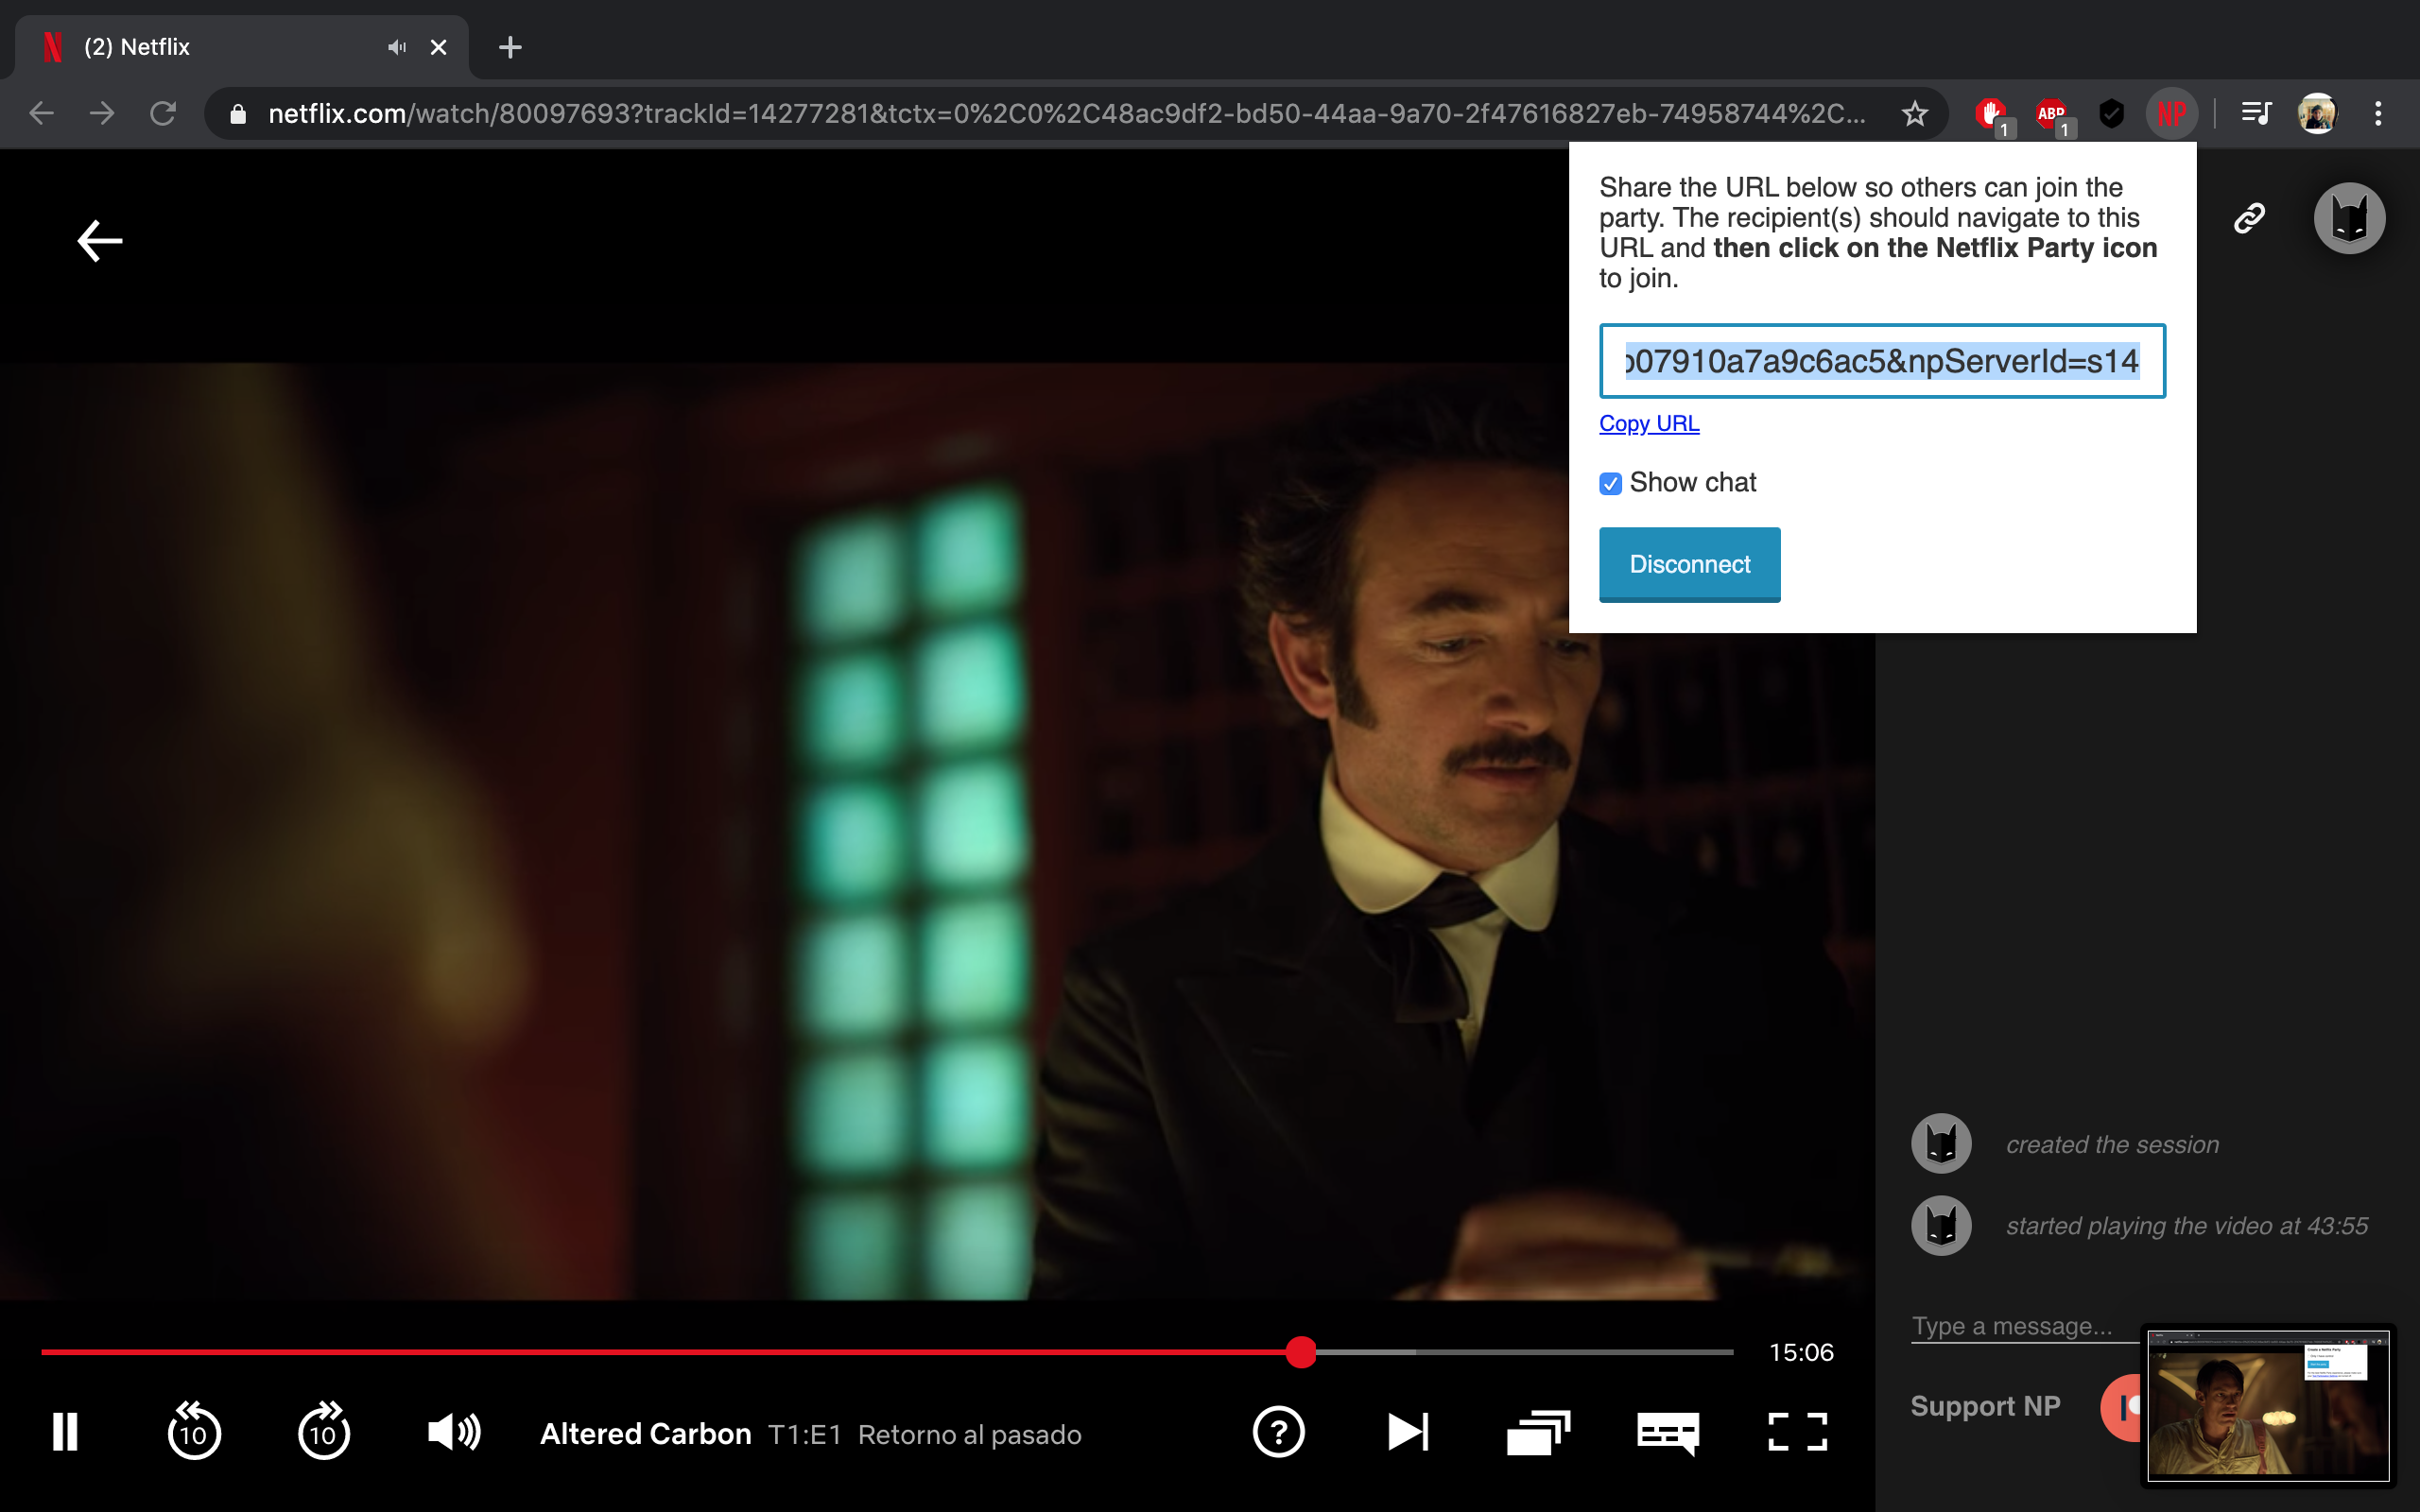Open subtitles and audio options
Image resolution: width=2420 pixels, height=1512 pixels.
(1667, 1432)
